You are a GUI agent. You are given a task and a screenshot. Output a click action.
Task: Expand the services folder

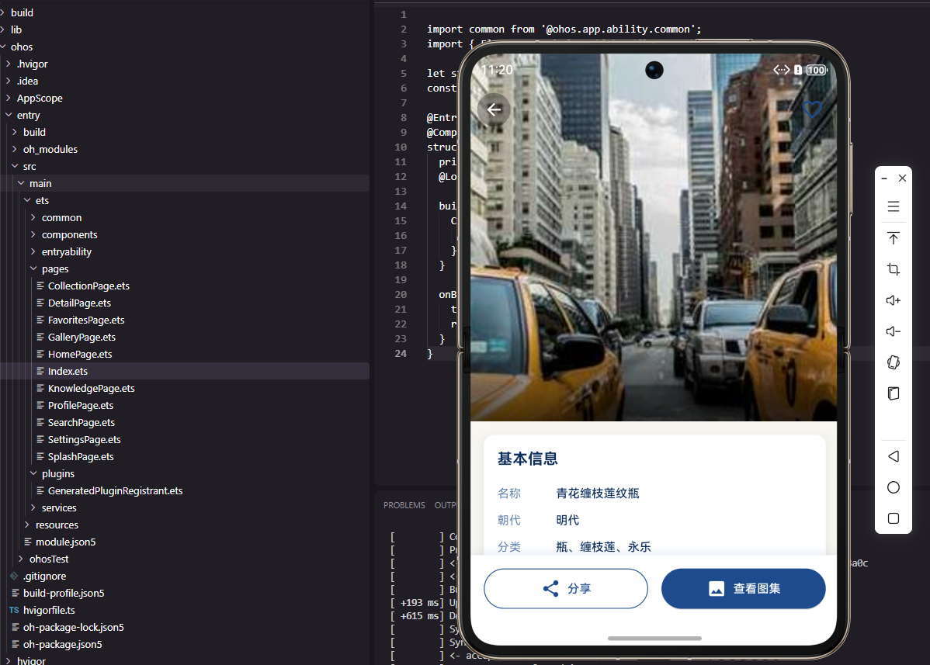[59, 508]
